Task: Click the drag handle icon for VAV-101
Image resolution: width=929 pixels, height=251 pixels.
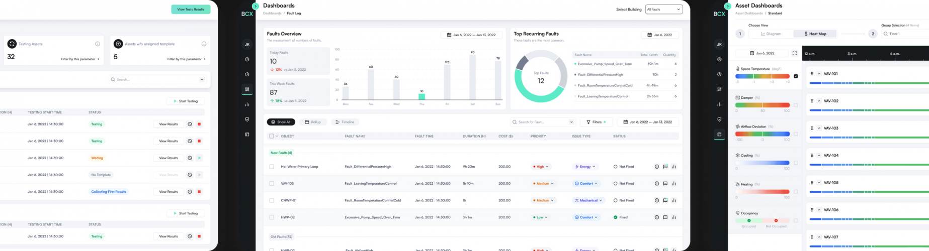Action: (812, 74)
